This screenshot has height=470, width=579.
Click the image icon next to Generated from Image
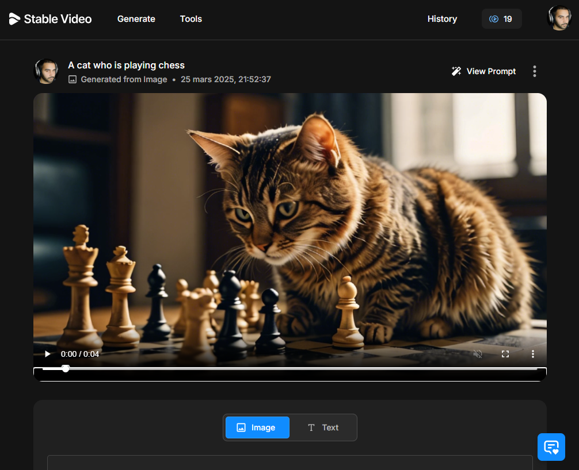(72, 79)
